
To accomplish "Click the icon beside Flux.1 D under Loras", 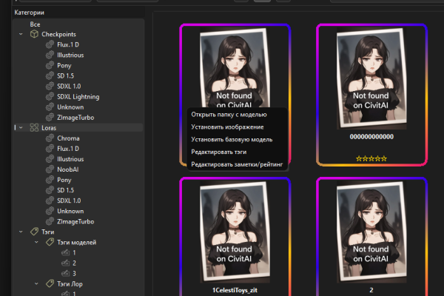I will [50, 149].
